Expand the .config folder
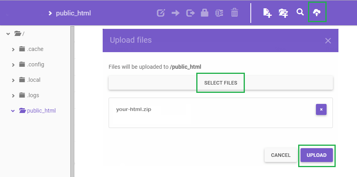 pyautogui.click(x=13, y=65)
